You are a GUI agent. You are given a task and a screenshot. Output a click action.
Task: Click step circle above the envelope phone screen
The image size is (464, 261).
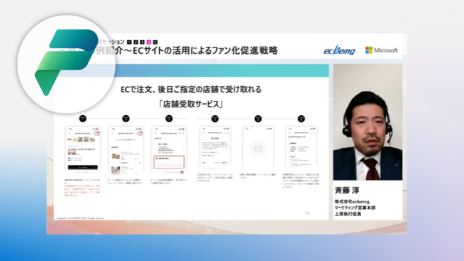click(x=258, y=119)
